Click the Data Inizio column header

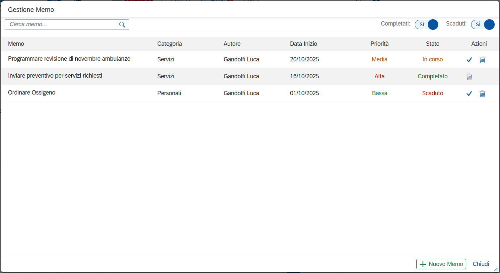click(303, 44)
